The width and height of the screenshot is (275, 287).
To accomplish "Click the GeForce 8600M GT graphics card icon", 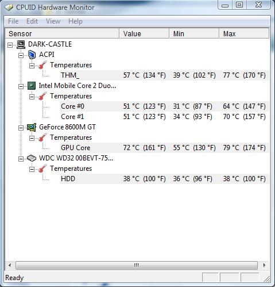I will click(32, 127).
